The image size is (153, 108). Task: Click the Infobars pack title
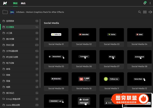pyautogui.click(x=40, y=12)
